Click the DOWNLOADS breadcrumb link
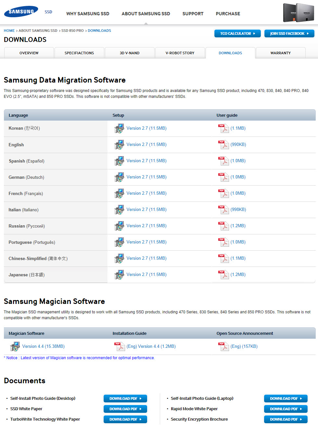Image resolution: width=318 pixels, height=432 pixels. (x=99, y=31)
